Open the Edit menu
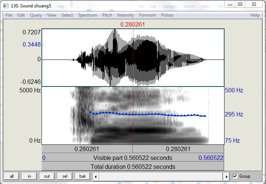Image resolution: width=266 pixels, height=184 pixels. (x=21, y=15)
